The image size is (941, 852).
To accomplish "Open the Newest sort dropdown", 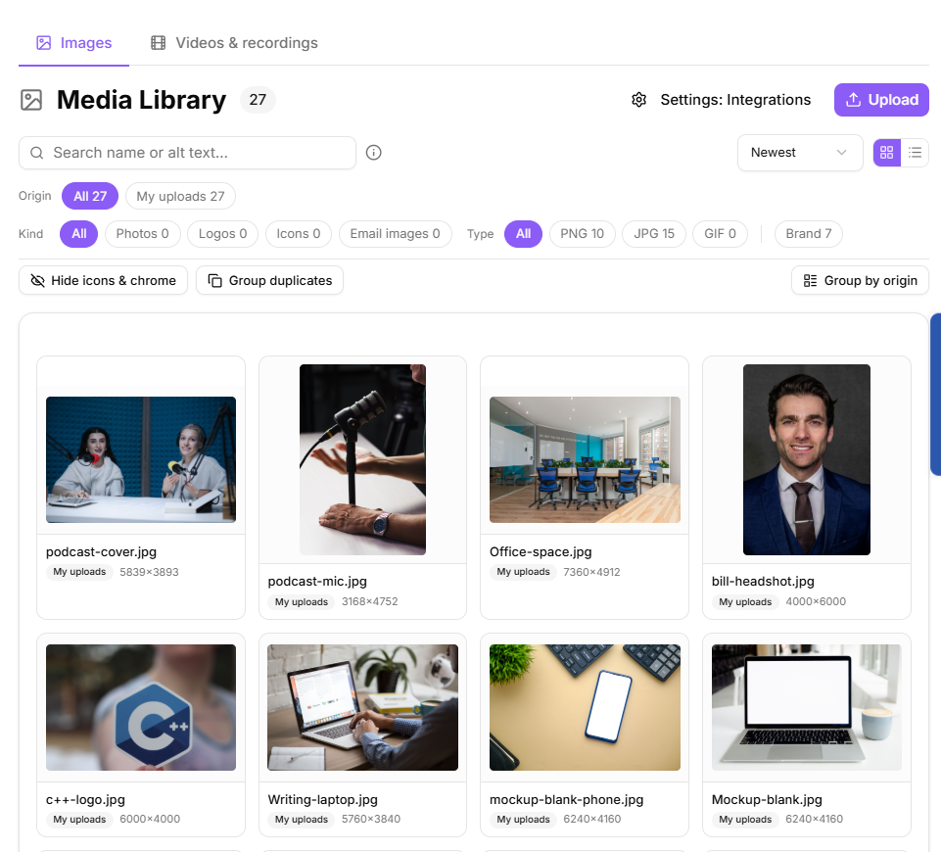I will pos(799,153).
